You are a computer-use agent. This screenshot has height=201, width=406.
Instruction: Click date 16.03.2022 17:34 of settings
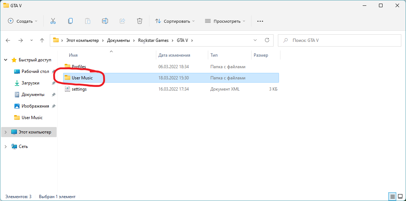click(x=174, y=89)
